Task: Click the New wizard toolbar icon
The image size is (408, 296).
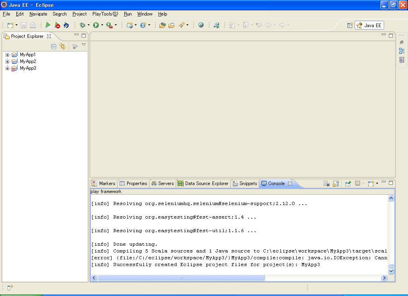Action: coord(10,25)
